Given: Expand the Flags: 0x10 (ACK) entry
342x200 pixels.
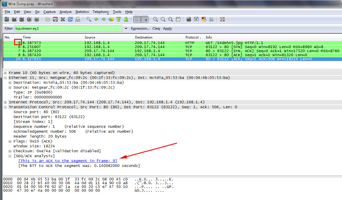Looking at the screenshot, I should 10,141.
